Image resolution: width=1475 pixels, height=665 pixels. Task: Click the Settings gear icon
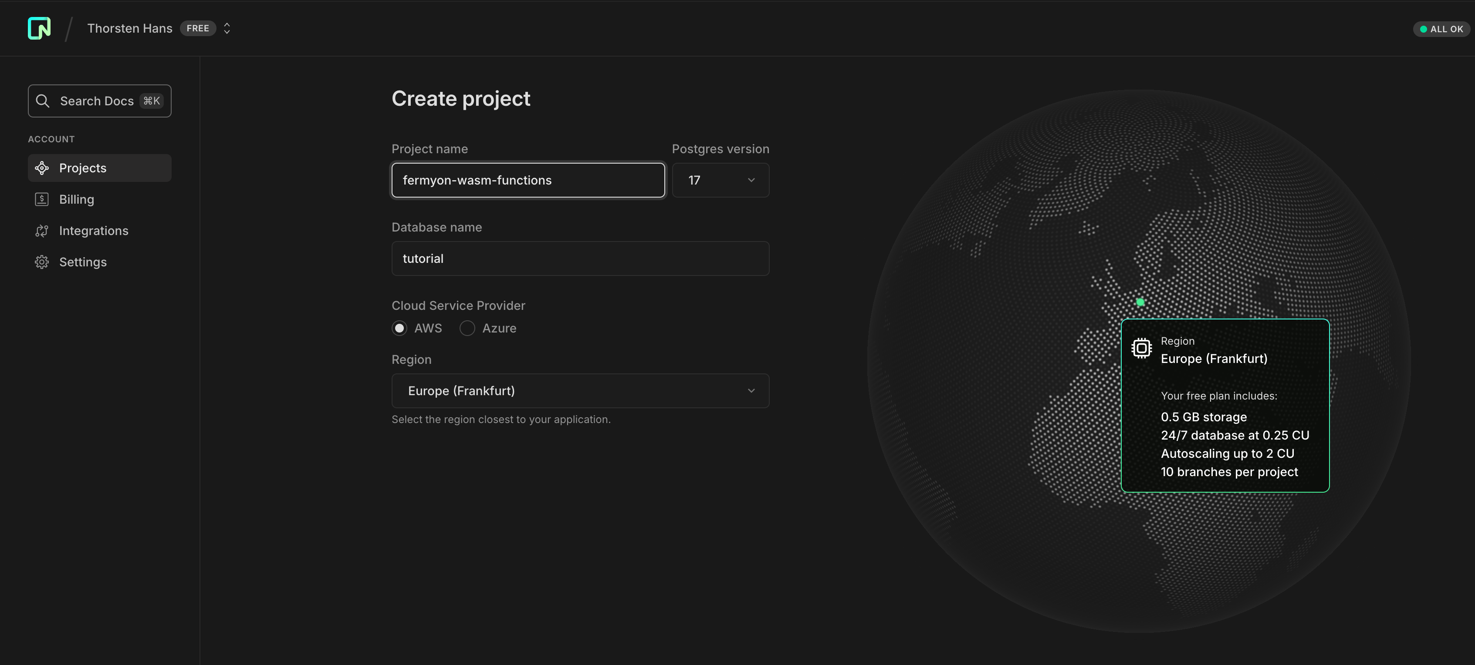42,262
